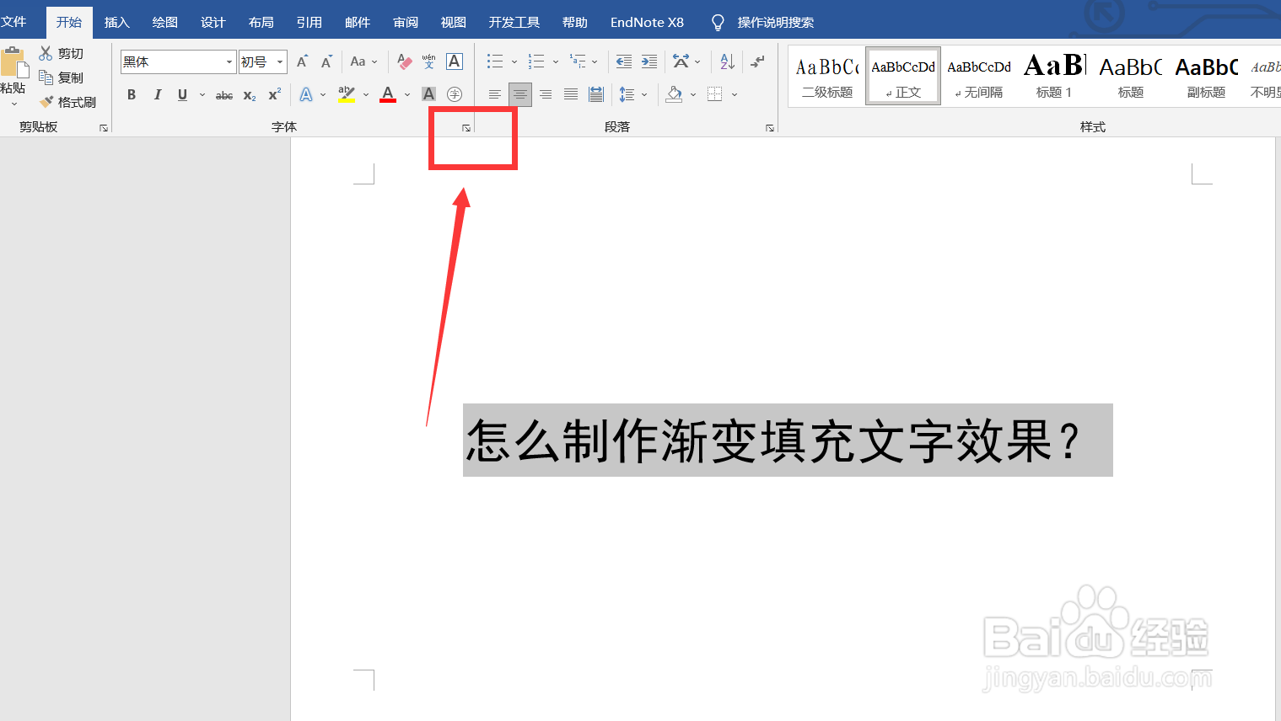This screenshot has width=1281, height=721.
Task: Increase paragraph indent
Action: click(x=649, y=61)
